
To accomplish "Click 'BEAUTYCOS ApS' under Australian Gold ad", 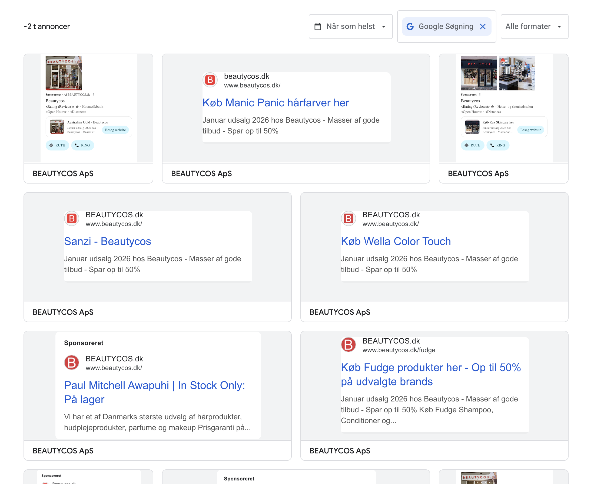I will (x=63, y=174).
